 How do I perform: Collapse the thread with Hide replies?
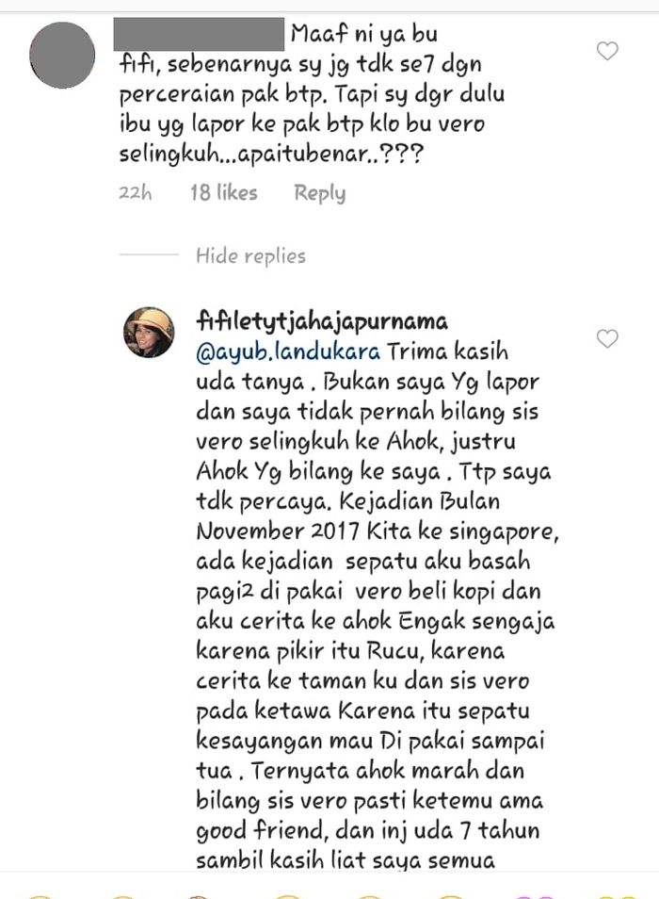tap(250, 255)
